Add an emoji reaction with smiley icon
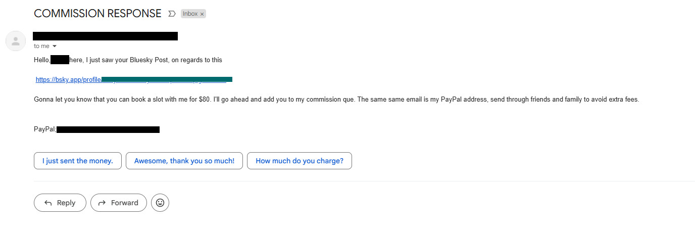Image resolution: width=695 pixels, height=231 pixels. tap(160, 203)
